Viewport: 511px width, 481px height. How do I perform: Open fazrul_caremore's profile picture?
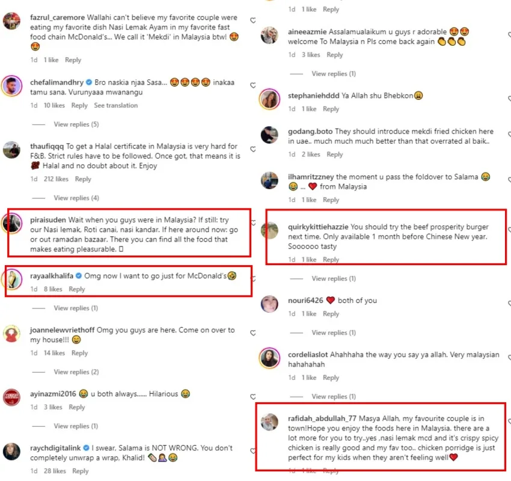pyautogui.click(x=12, y=22)
